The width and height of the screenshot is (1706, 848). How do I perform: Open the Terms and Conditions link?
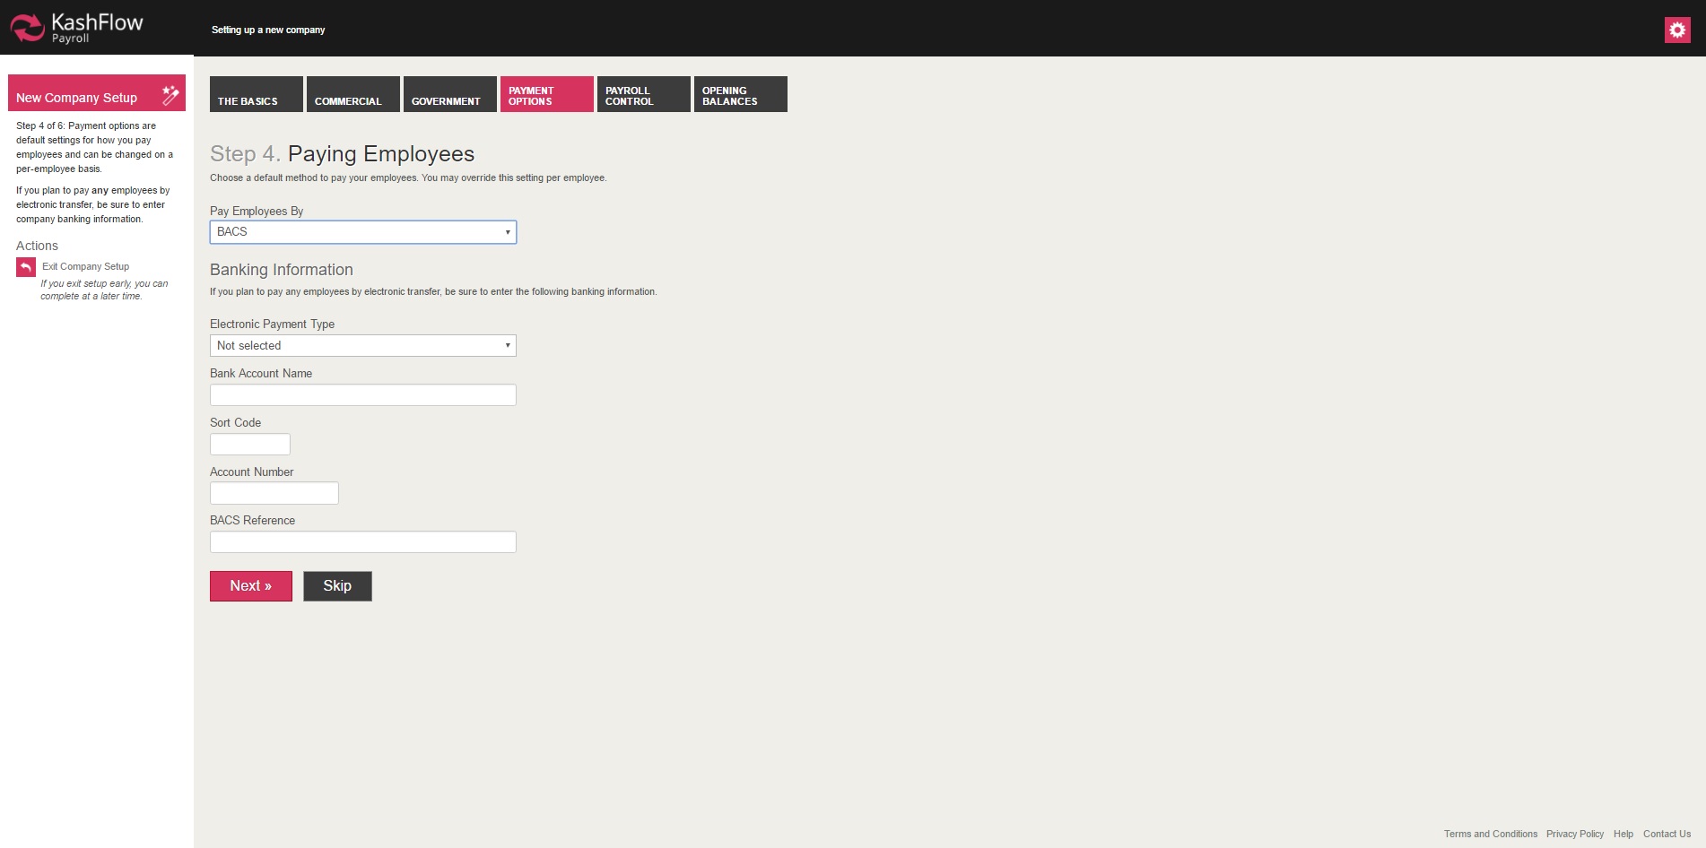(x=1490, y=834)
